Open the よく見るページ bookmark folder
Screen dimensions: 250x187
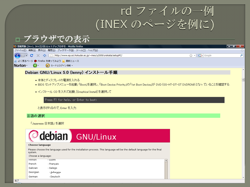24,61
